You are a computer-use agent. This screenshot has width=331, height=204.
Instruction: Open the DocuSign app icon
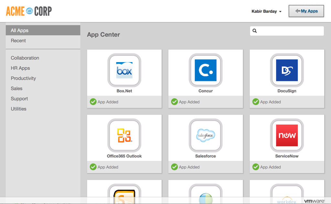[x=287, y=70]
